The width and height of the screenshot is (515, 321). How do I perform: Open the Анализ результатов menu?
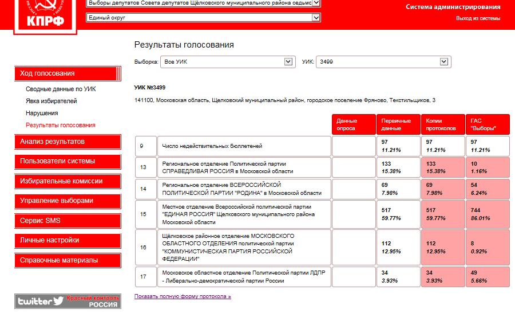point(68,142)
